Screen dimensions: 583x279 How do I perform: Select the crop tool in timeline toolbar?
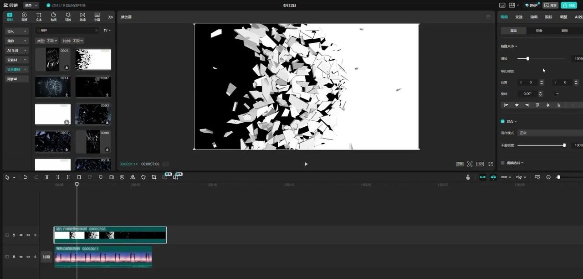(154, 177)
